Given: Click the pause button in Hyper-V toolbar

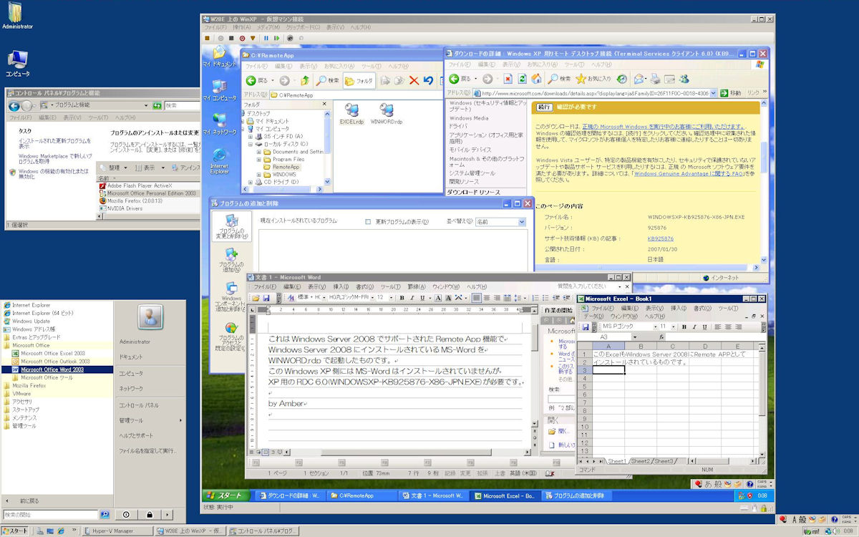Looking at the screenshot, I should pyautogui.click(x=266, y=38).
